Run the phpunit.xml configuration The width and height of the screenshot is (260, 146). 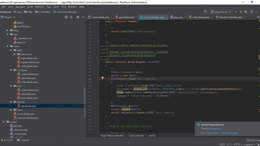236,12
